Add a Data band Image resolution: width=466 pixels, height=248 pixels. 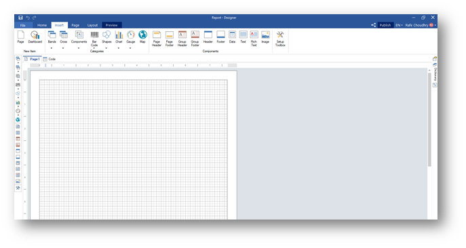(x=232, y=37)
